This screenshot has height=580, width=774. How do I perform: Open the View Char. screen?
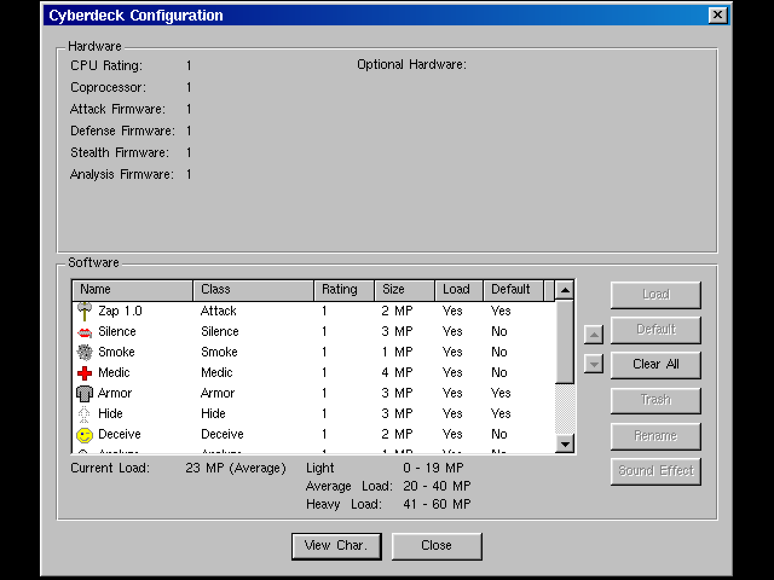(x=336, y=546)
